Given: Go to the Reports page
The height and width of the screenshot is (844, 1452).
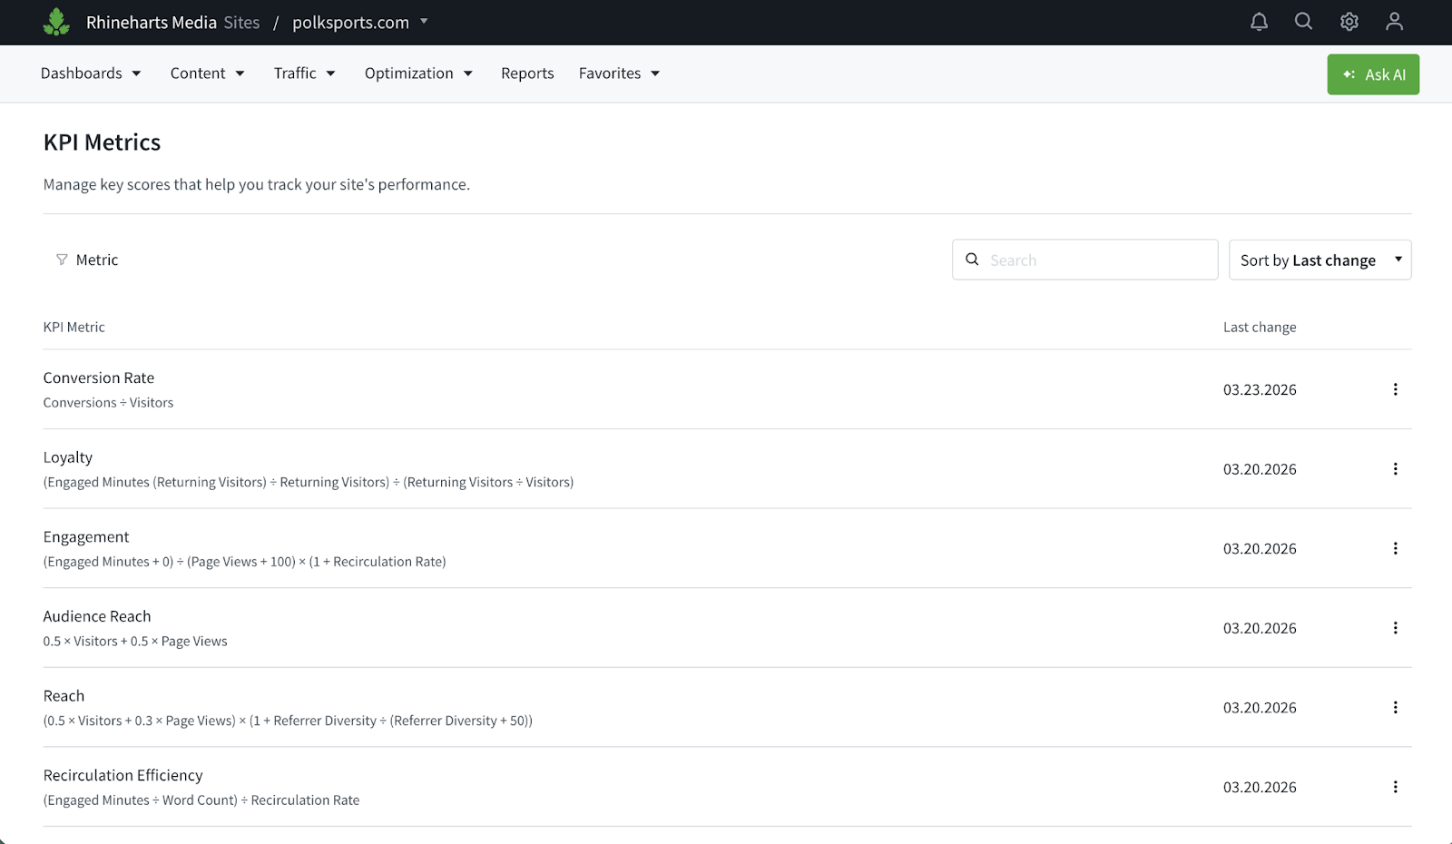Looking at the screenshot, I should 527,74.
